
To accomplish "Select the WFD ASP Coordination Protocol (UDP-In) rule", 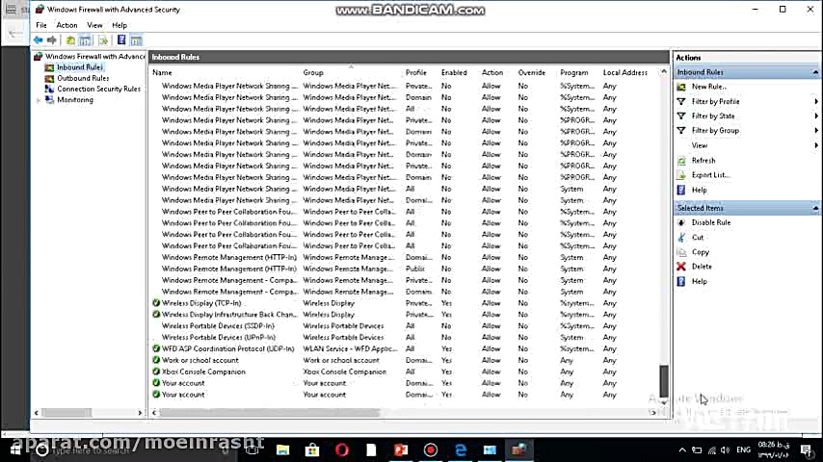I will pyautogui.click(x=227, y=348).
